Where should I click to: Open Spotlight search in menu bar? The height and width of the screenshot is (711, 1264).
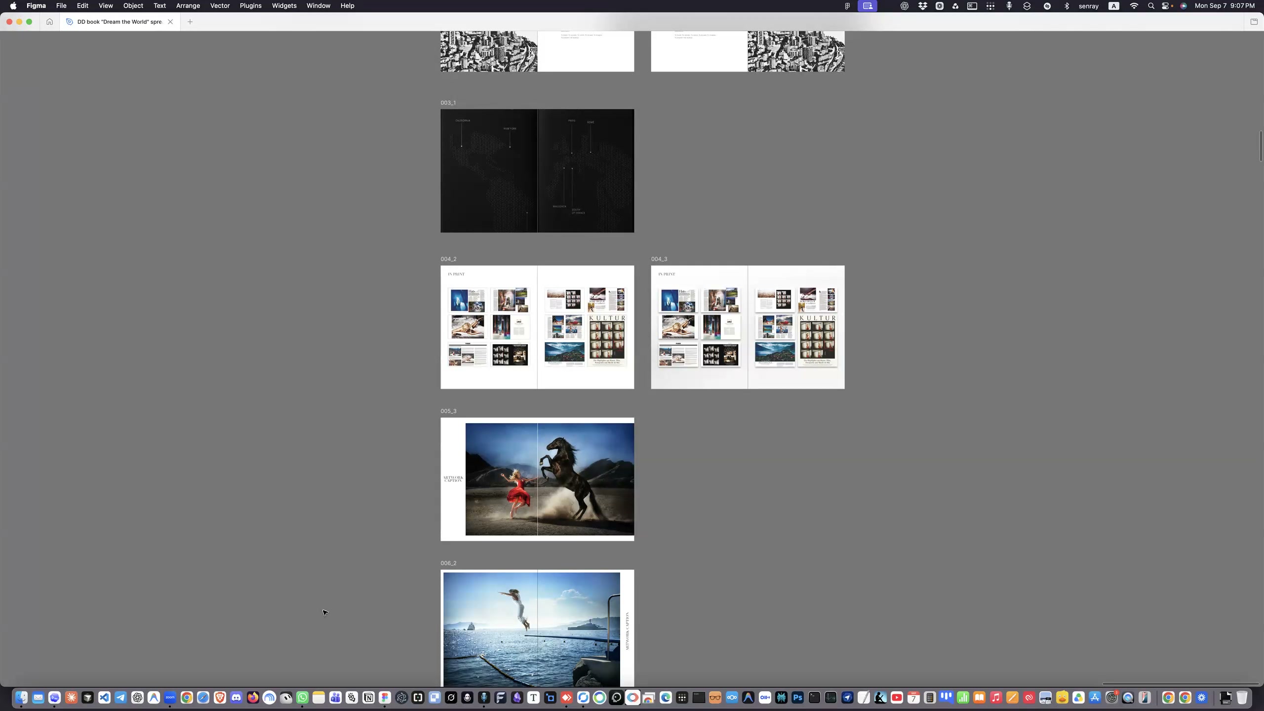[x=1151, y=6]
